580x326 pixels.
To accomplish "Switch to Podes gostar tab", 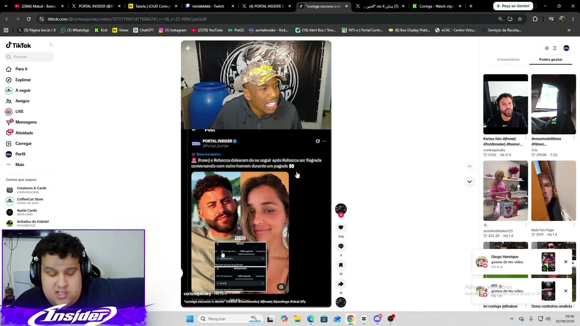I will [x=551, y=59].
